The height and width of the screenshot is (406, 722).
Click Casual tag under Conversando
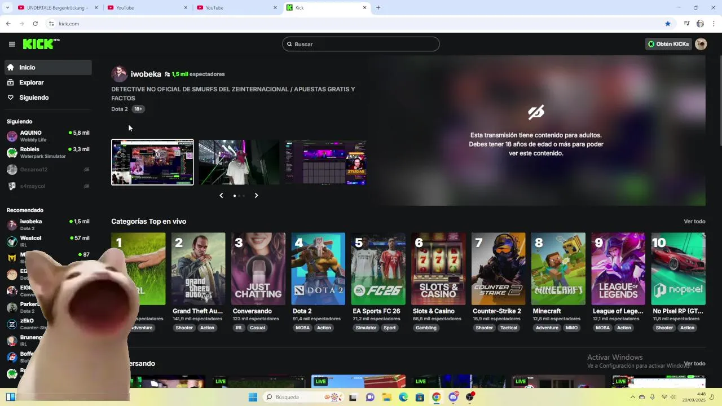point(257,328)
